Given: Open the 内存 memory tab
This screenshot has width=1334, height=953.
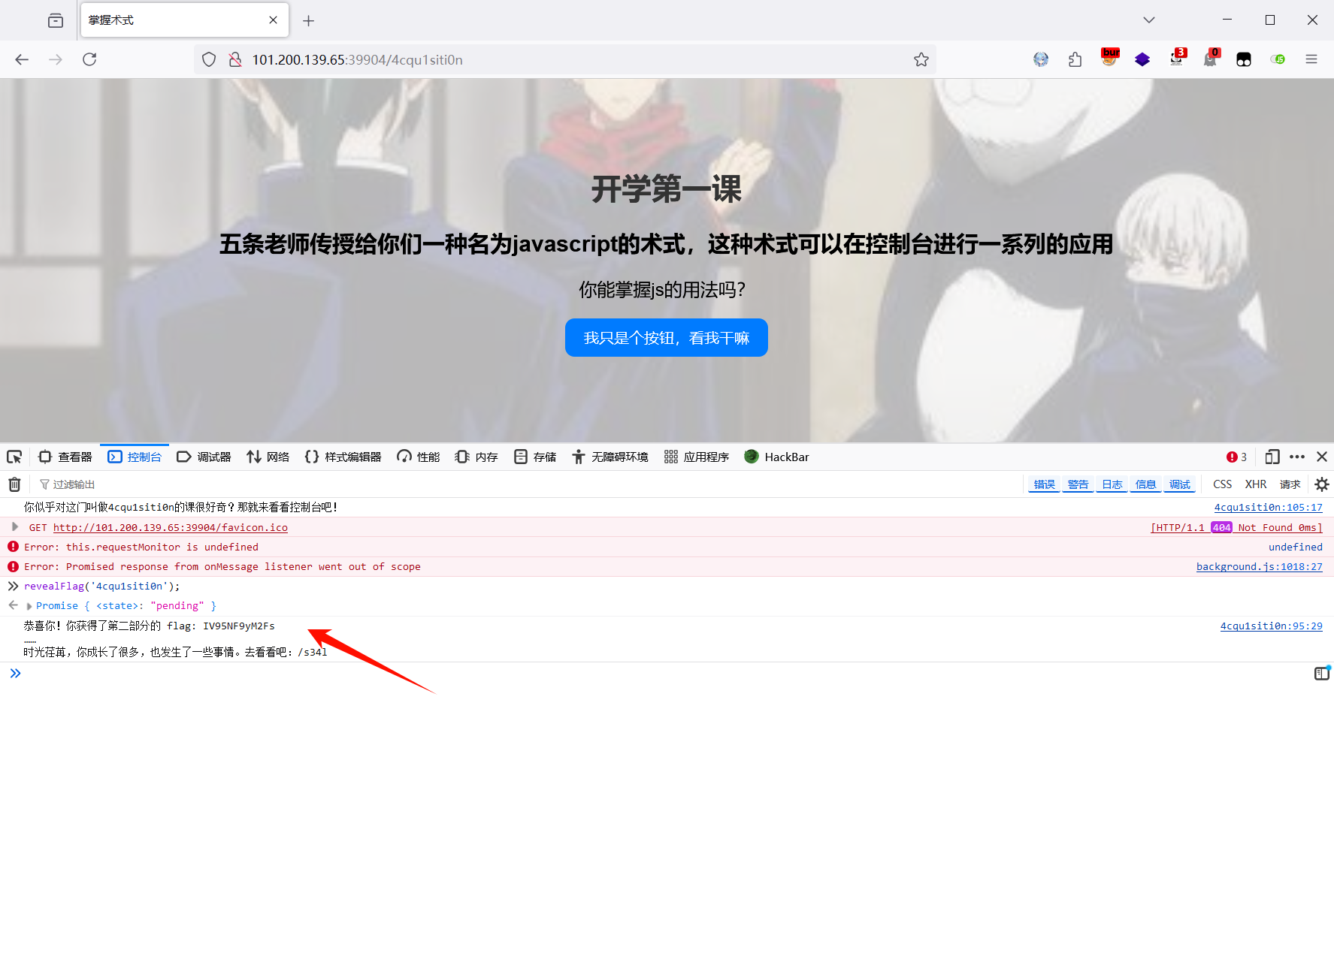Looking at the screenshot, I should pos(476,457).
